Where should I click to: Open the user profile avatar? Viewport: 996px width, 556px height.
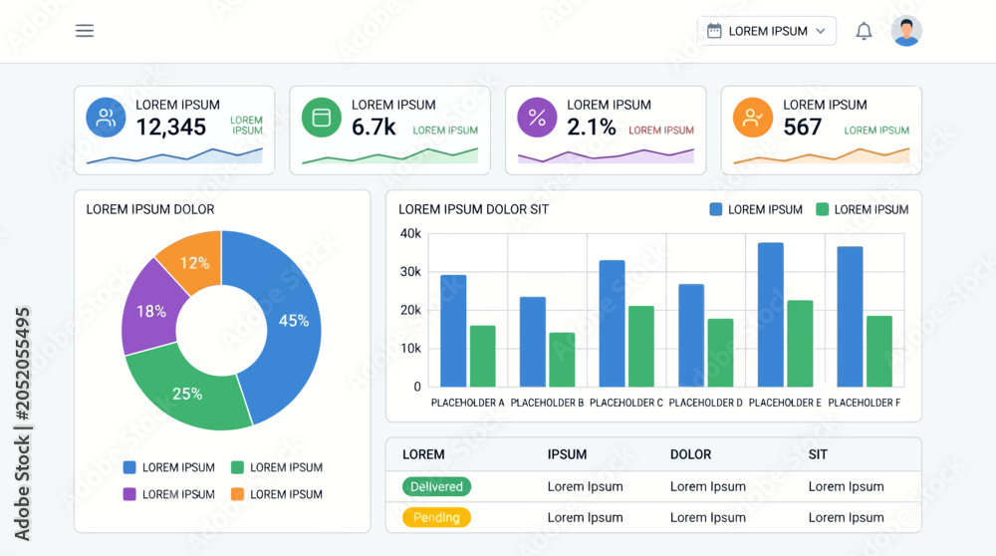click(906, 31)
